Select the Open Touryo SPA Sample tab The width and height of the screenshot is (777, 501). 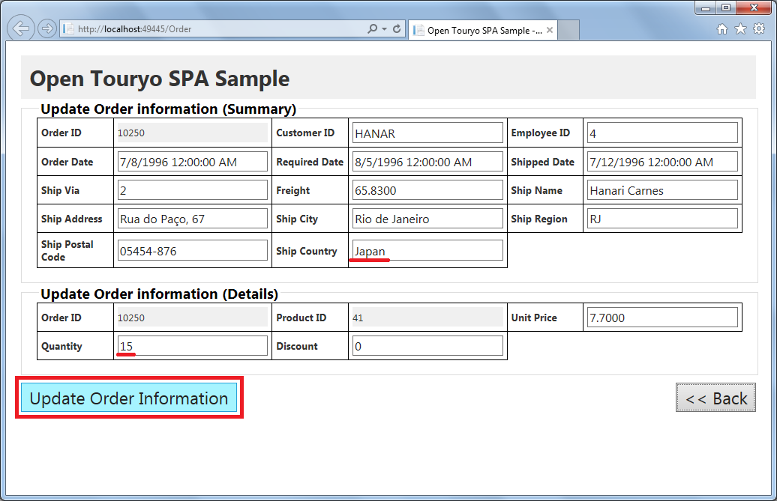(x=480, y=31)
